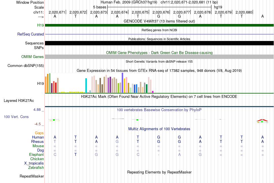This screenshot has height=183, width=274.
Task: Click position label 2,020,680
Action: [x=244, y=12]
